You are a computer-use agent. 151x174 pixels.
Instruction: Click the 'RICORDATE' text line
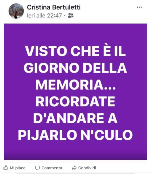click(x=75, y=101)
